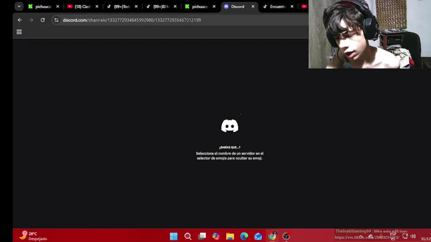Switch to the (18) Clash YouTube tab

[82, 6]
